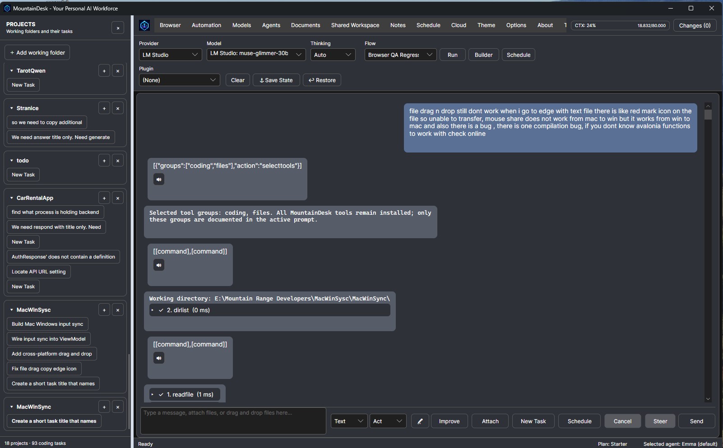Click the CTX 24% context usage bar
Viewport: 723px width, 448px height.
(x=620, y=25)
